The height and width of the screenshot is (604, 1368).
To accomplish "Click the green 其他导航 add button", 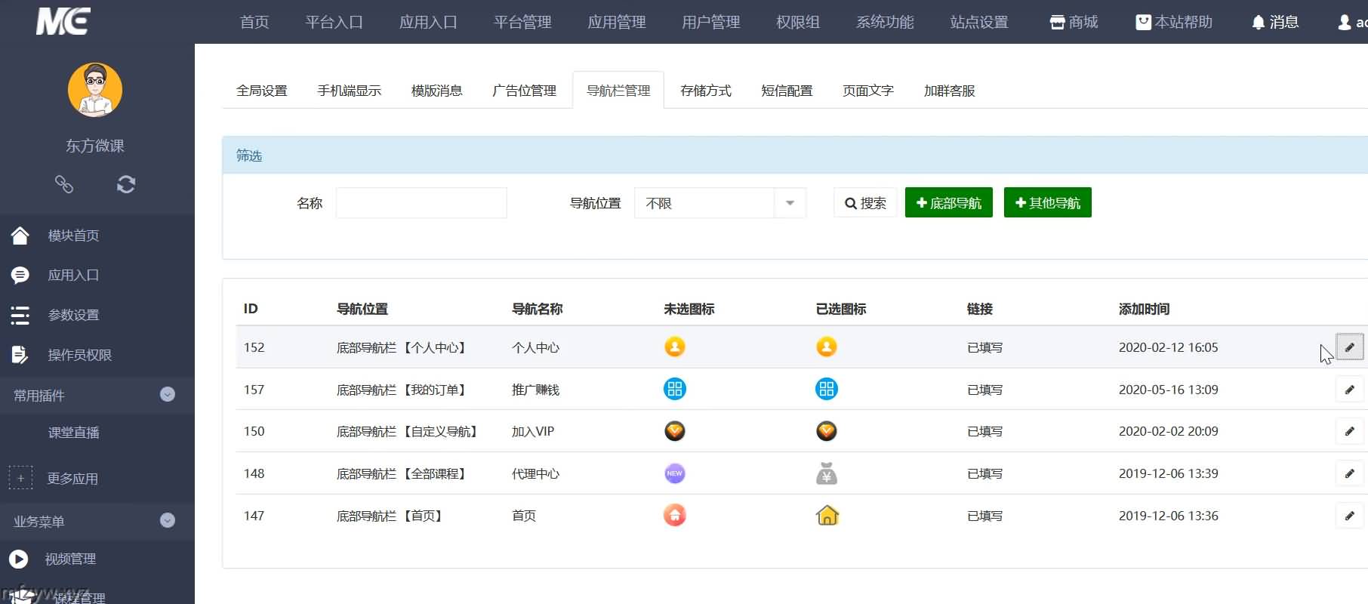I will click(x=1047, y=203).
